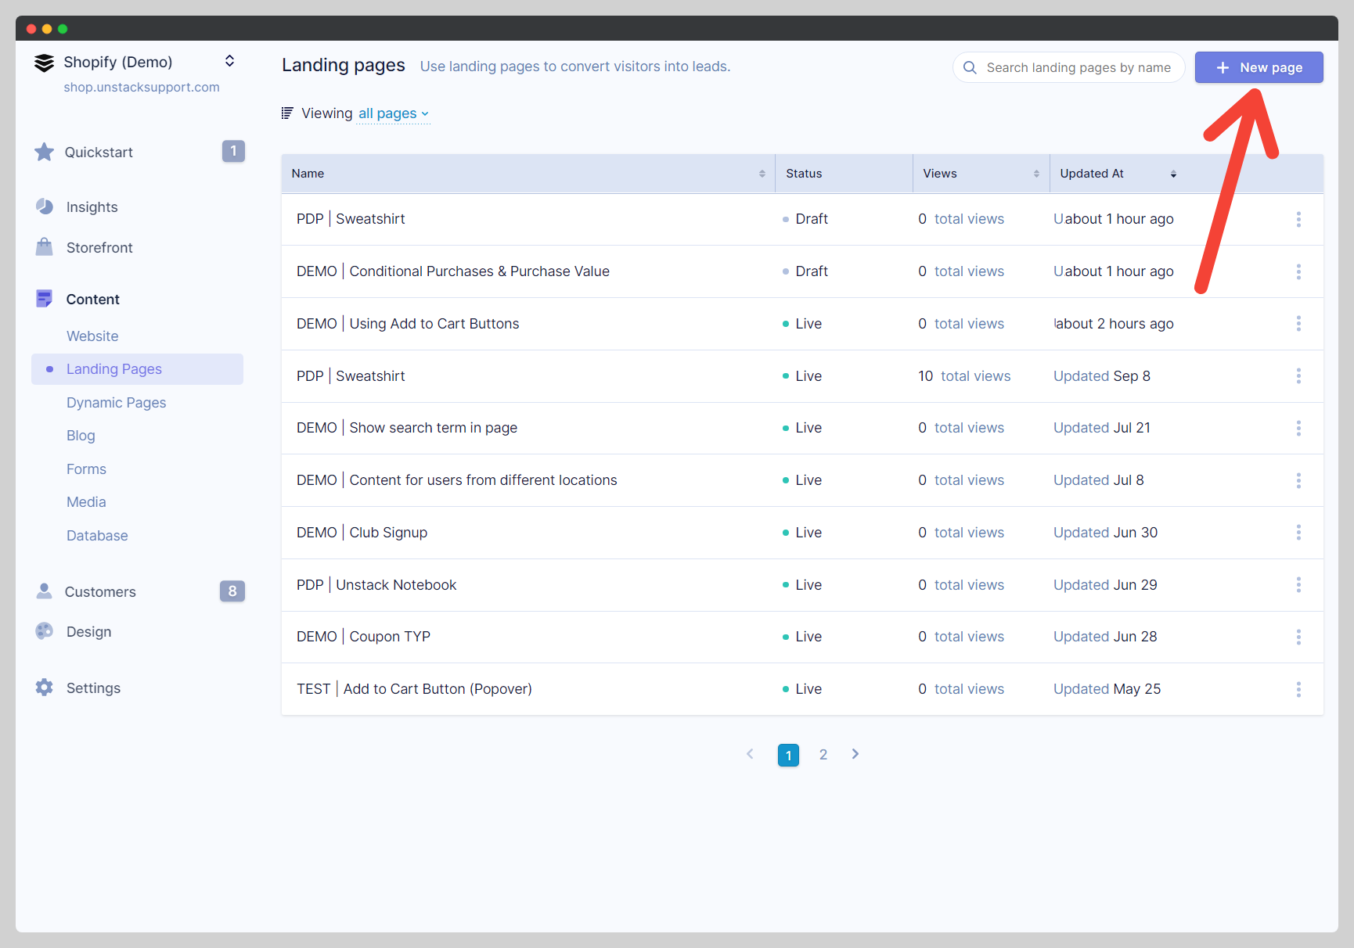
Task: Open the PDP | Unstack Notebook page
Action: (x=376, y=585)
